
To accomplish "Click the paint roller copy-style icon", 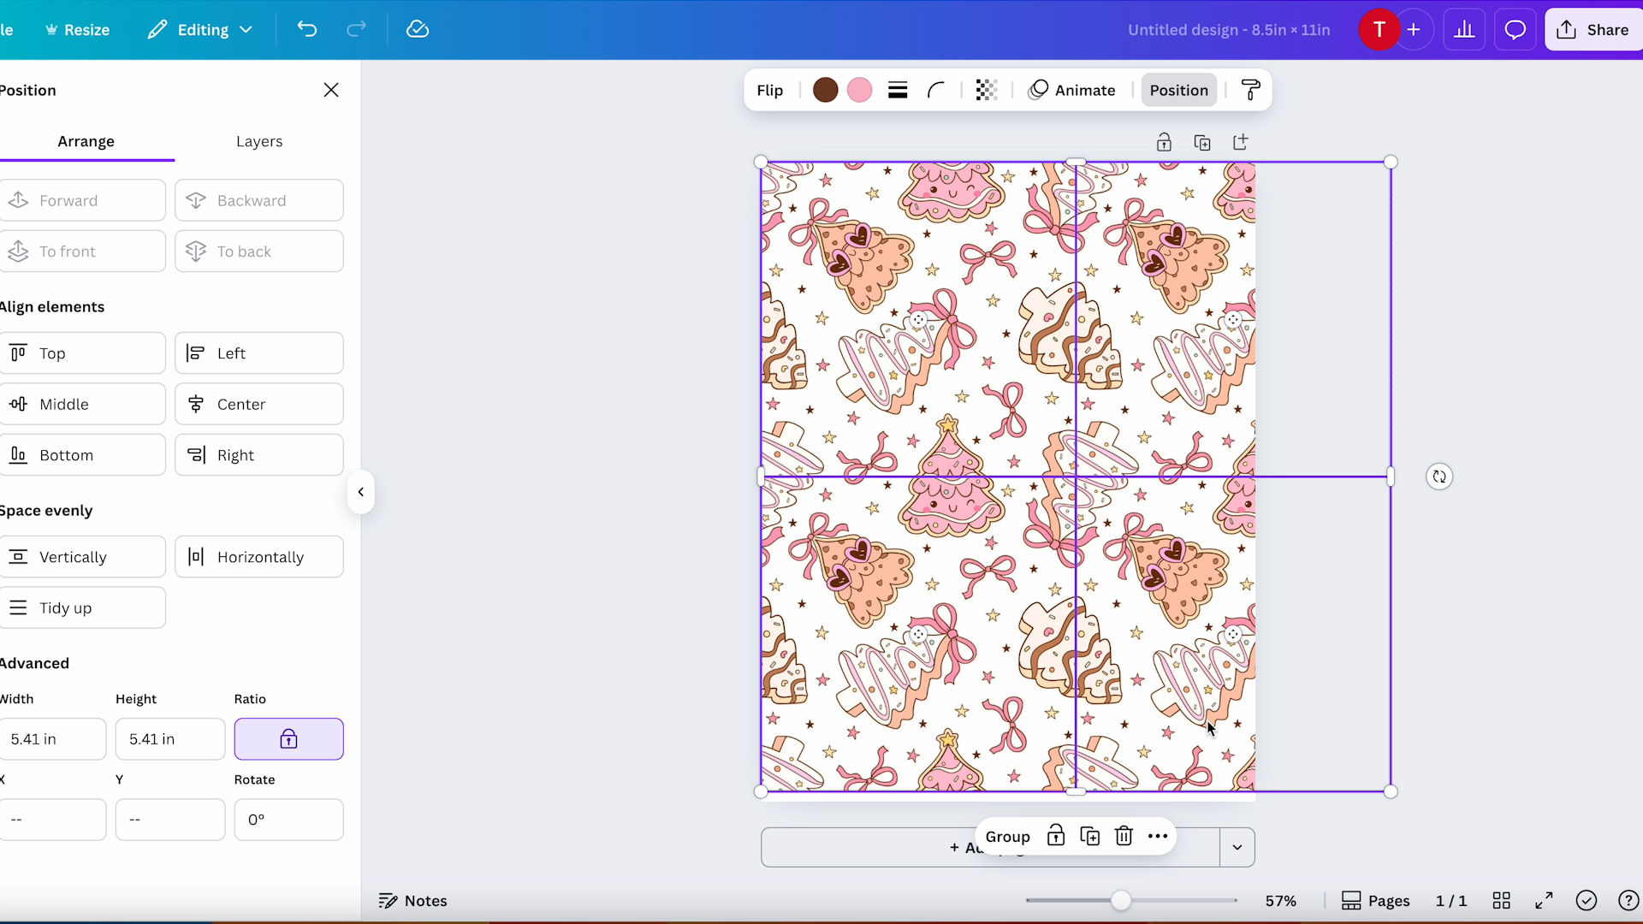I will point(1251,89).
